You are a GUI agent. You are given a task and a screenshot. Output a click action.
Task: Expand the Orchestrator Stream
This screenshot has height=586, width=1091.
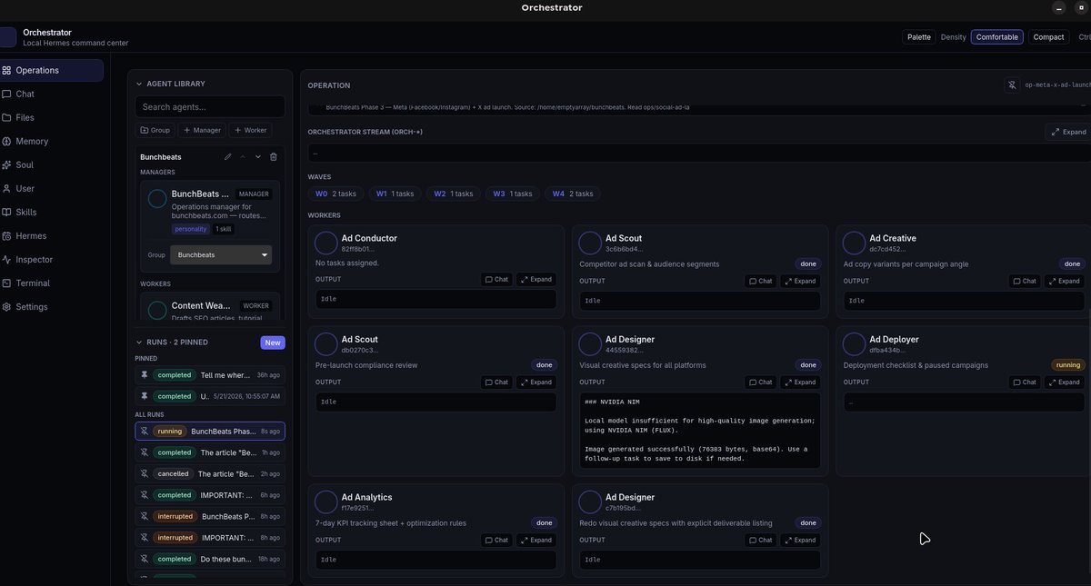click(x=1068, y=132)
